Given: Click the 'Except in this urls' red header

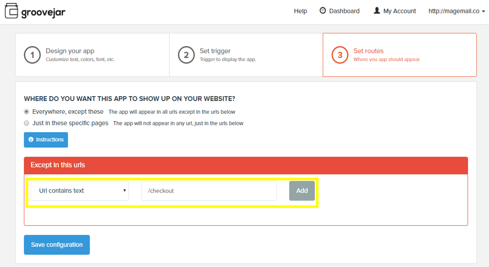Looking at the screenshot, I should (x=246, y=165).
